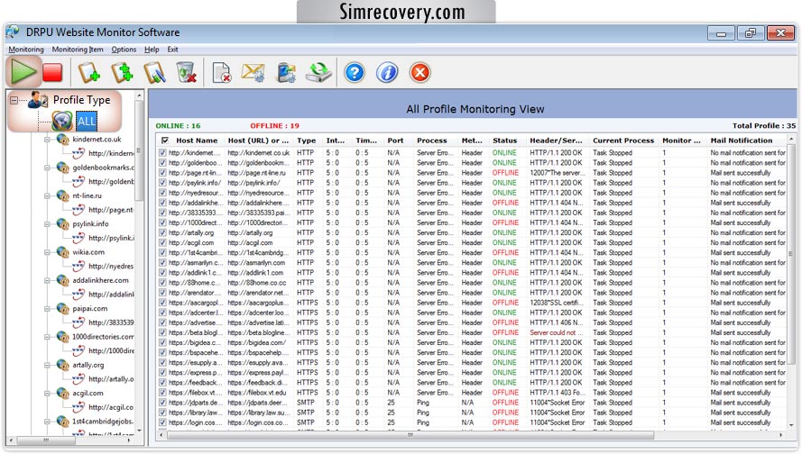The width and height of the screenshot is (802, 454).
Task: Uncheck the https://login.cos row checkbox
Action: click(162, 422)
